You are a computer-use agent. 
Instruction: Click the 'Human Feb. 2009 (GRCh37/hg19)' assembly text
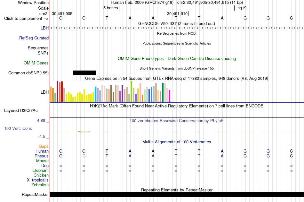pyautogui.click(x=142, y=3)
